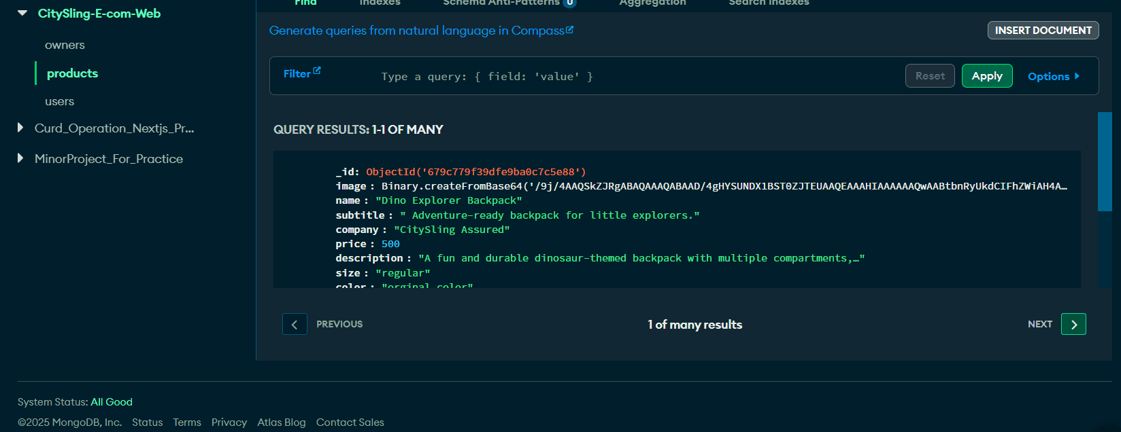Collapse CitySling-E-com-Web database tree
Screen dimensions: 1121x432
click(22, 13)
